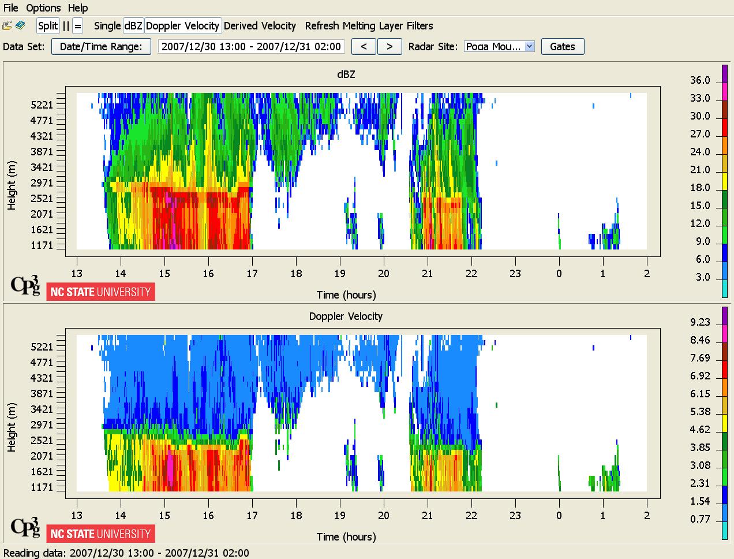The width and height of the screenshot is (734, 559).
Task: Click the CP3G logo under the Doppler plot
Action: [25, 527]
